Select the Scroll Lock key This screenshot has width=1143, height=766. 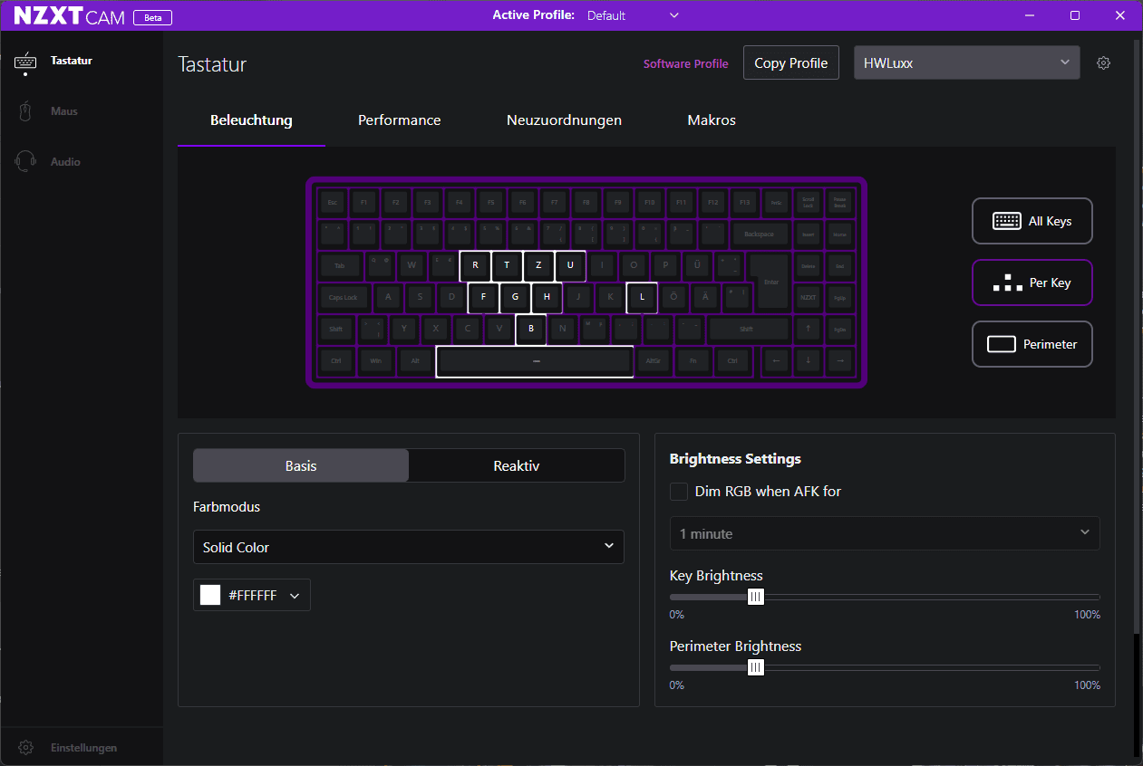(808, 203)
